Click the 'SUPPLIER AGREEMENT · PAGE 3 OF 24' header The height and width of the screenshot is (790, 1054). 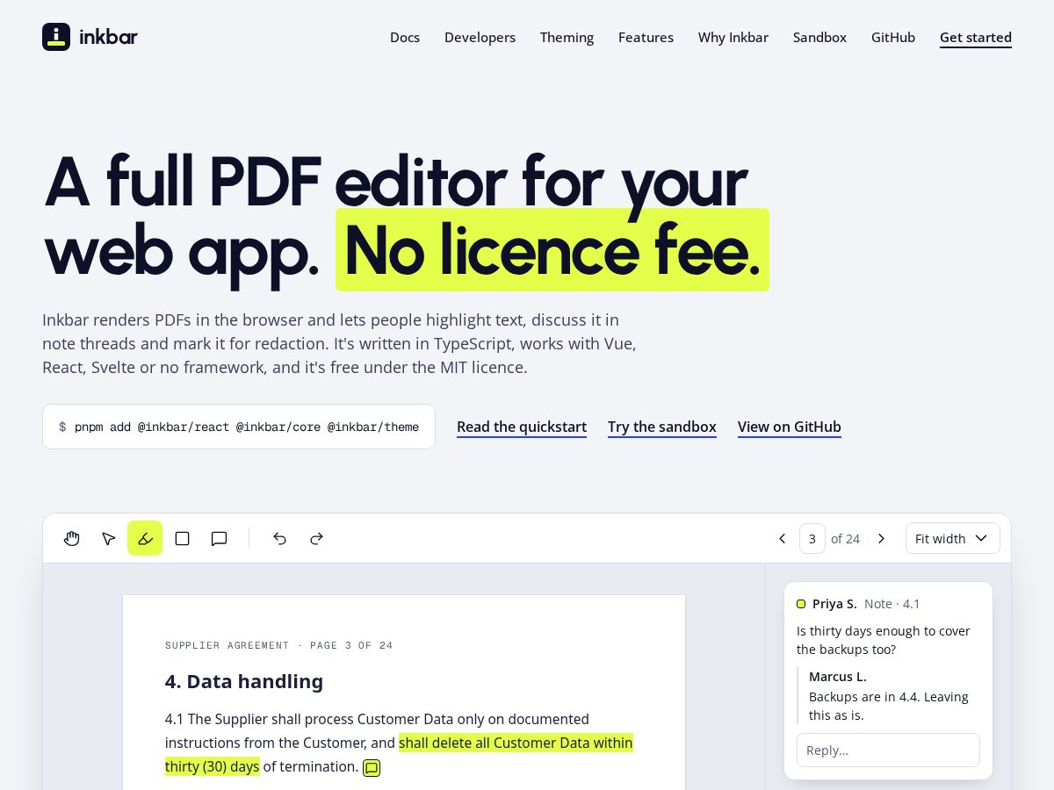point(279,645)
